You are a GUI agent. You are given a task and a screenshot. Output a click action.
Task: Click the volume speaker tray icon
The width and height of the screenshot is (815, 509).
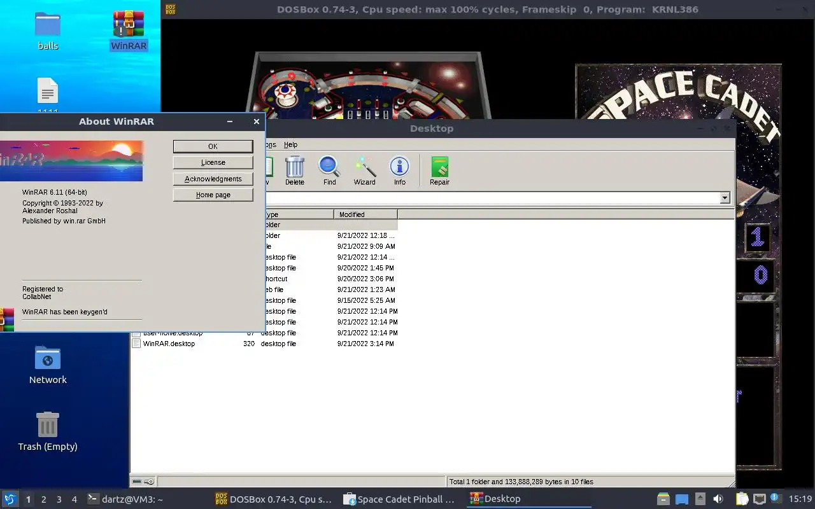[x=718, y=499]
